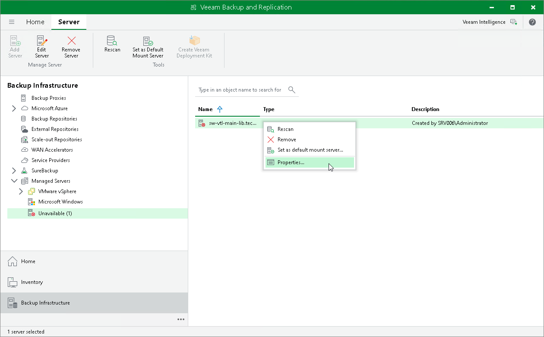Click the Edit Server ribbon icon
Screen dimensions: 544x337
pos(42,41)
